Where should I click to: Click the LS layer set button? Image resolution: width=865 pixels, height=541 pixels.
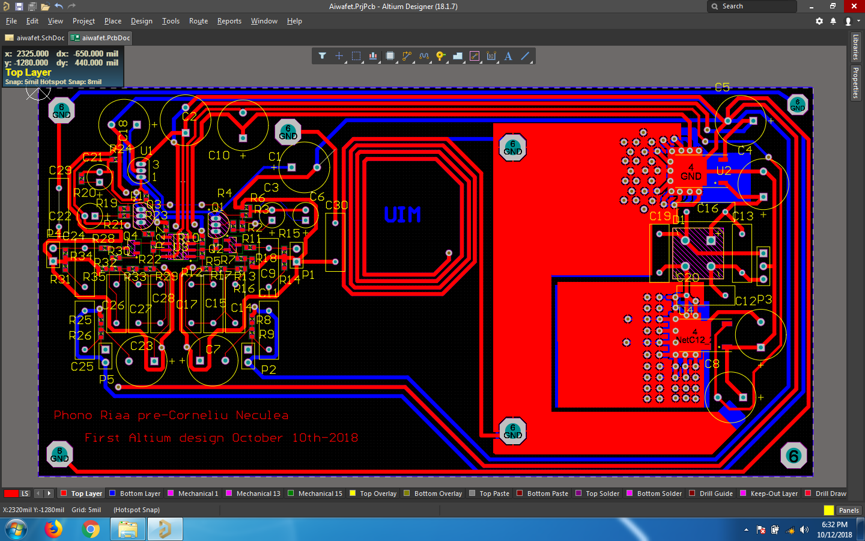[x=25, y=494]
